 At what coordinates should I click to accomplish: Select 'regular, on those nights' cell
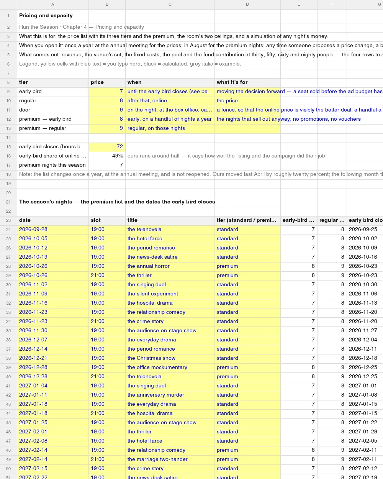click(170, 128)
